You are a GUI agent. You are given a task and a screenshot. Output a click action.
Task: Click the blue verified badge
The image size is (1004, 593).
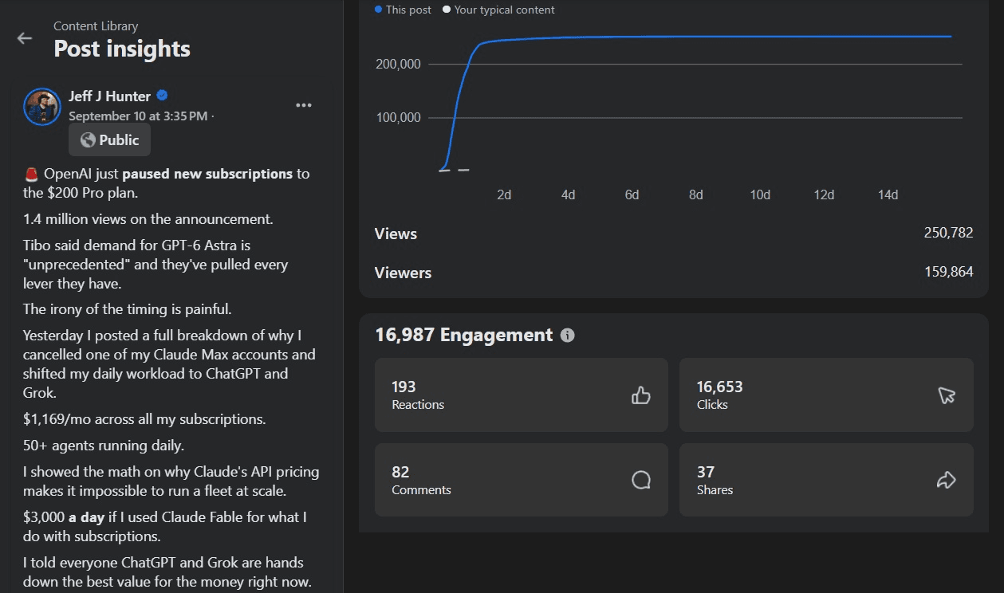162,96
